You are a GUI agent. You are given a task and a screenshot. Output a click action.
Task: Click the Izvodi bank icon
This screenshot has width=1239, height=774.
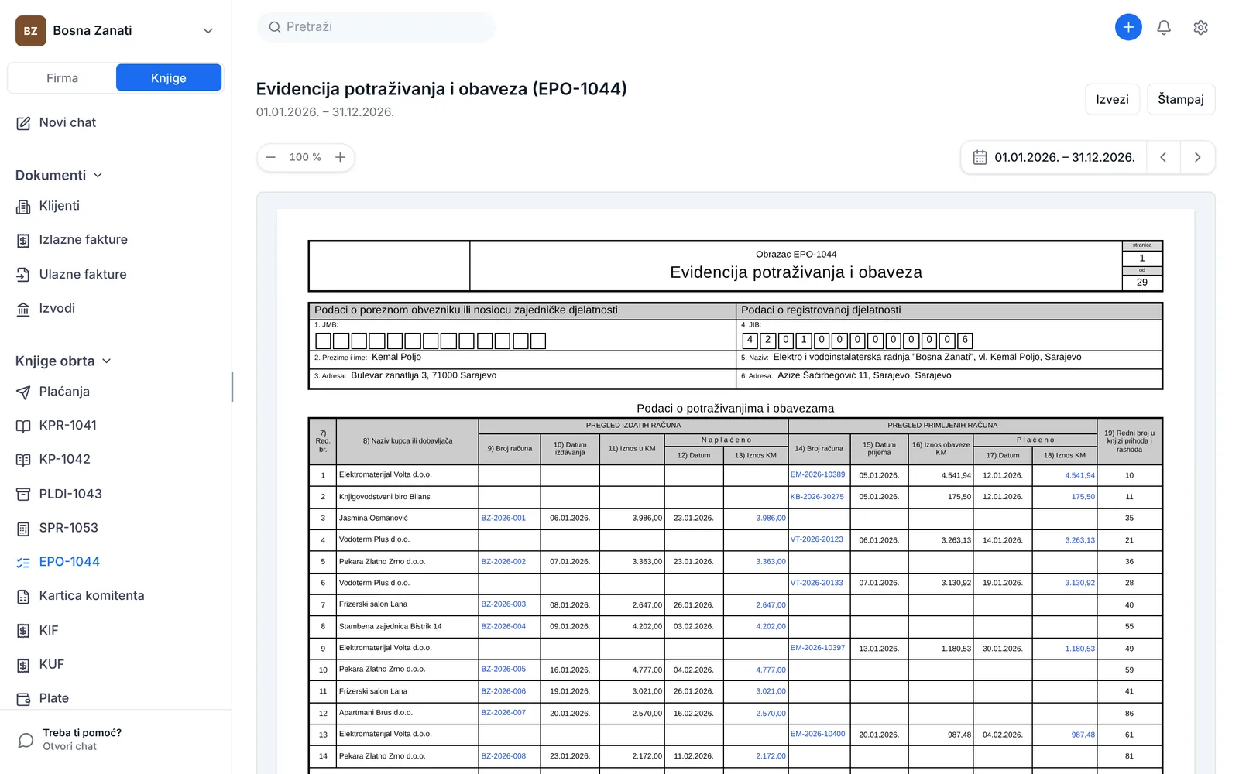(23, 309)
